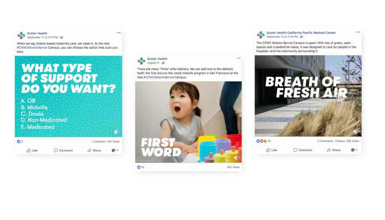The width and height of the screenshot is (385, 220).
Task: Click Comment on the maternity care post
Action: pos(63,150)
